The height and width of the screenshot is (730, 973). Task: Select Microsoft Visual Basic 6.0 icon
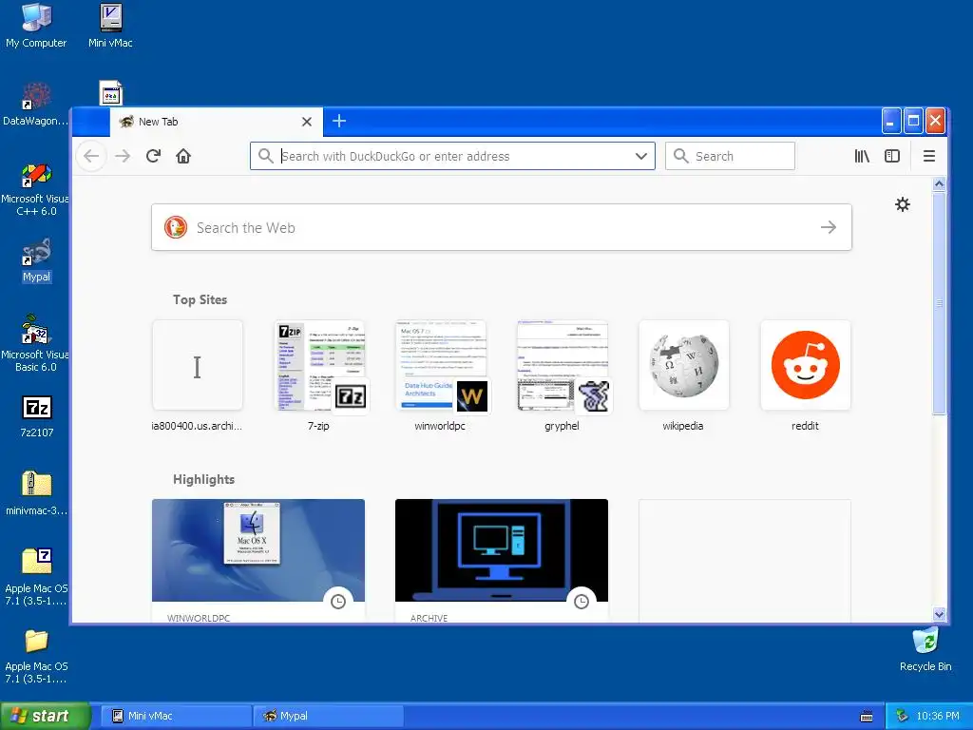click(35, 343)
